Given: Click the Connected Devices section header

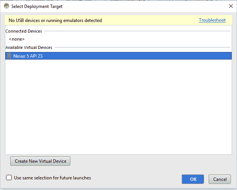Looking at the screenshot, I should click(x=24, y=31).
